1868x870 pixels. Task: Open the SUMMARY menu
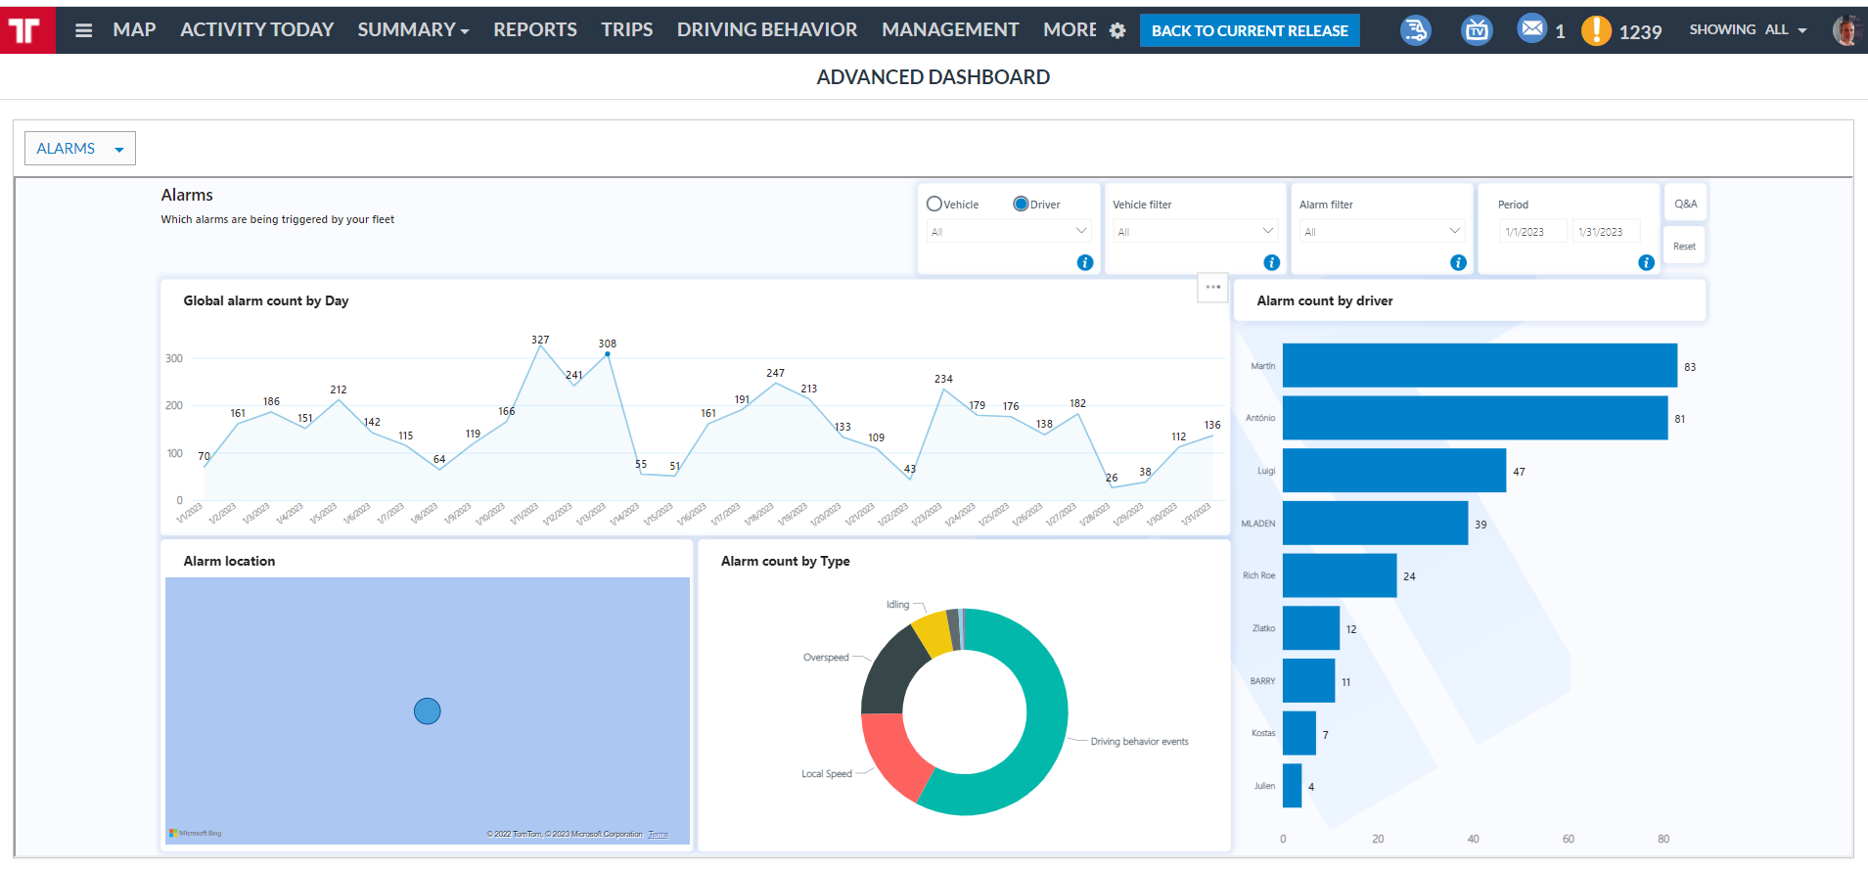pos(413,30)
